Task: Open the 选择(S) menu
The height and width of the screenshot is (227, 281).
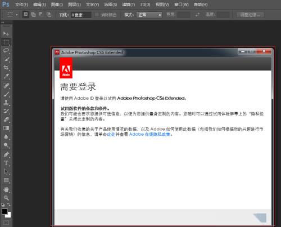Action: [111, 5]
